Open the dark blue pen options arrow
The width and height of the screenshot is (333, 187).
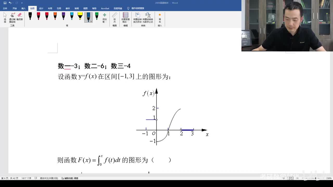coord(91,21)
